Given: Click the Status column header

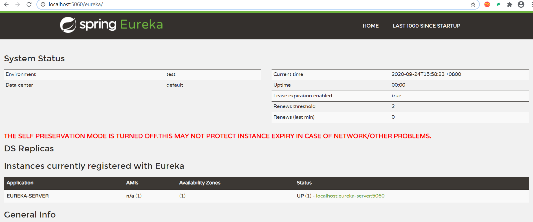Looking at the screenshot, I should [304, 183].
